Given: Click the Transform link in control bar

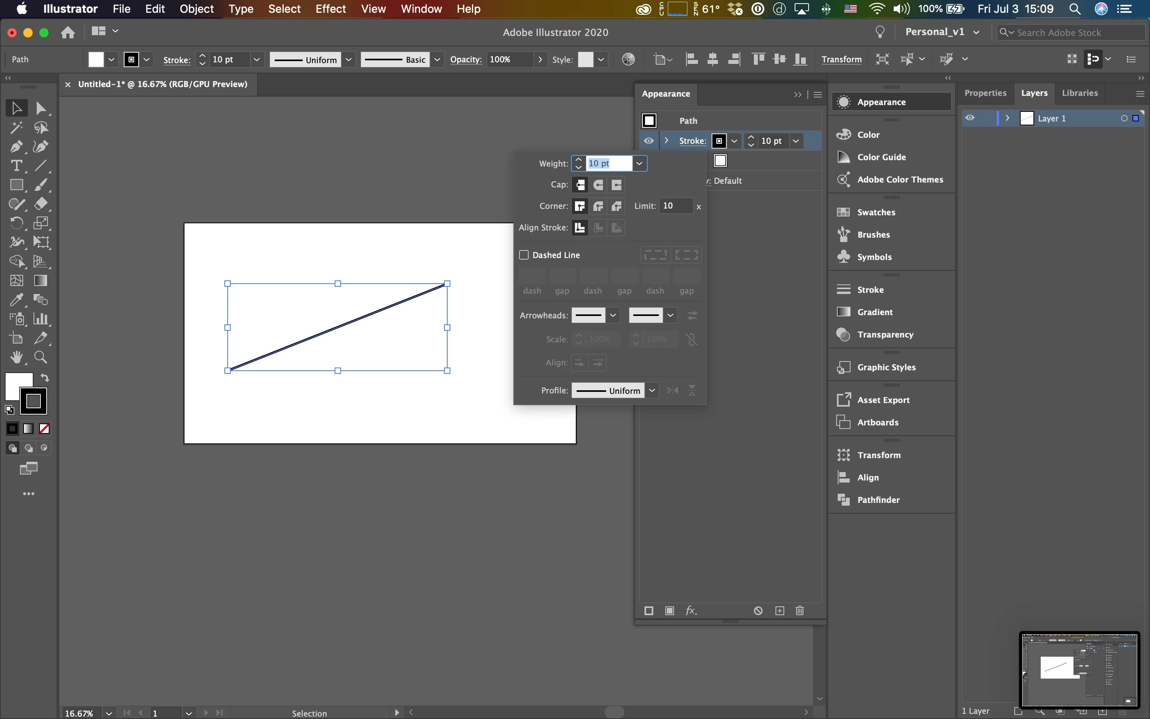Looking at the screenshot, I should click(841, 60).
